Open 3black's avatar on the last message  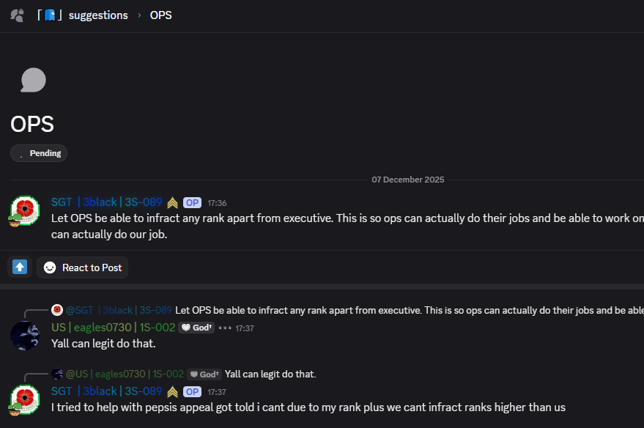(24, 399)
